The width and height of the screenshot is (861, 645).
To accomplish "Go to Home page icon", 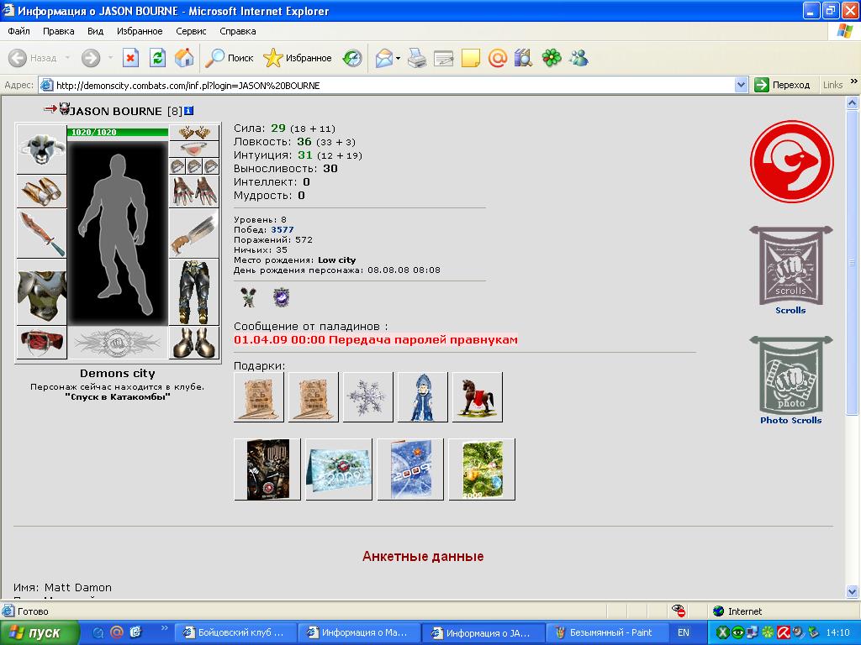I will (184, 58).
